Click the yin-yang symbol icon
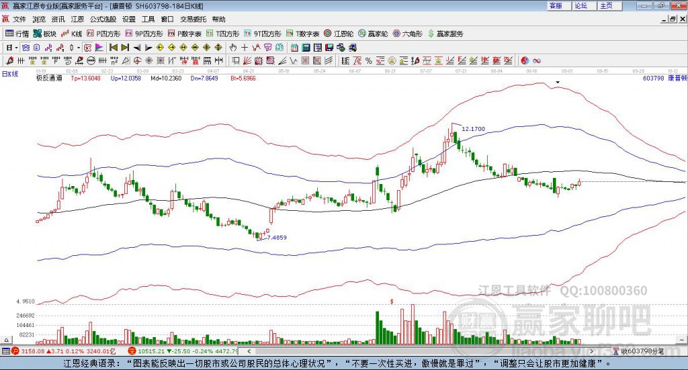The image size is (688, 370). (525, 60)
